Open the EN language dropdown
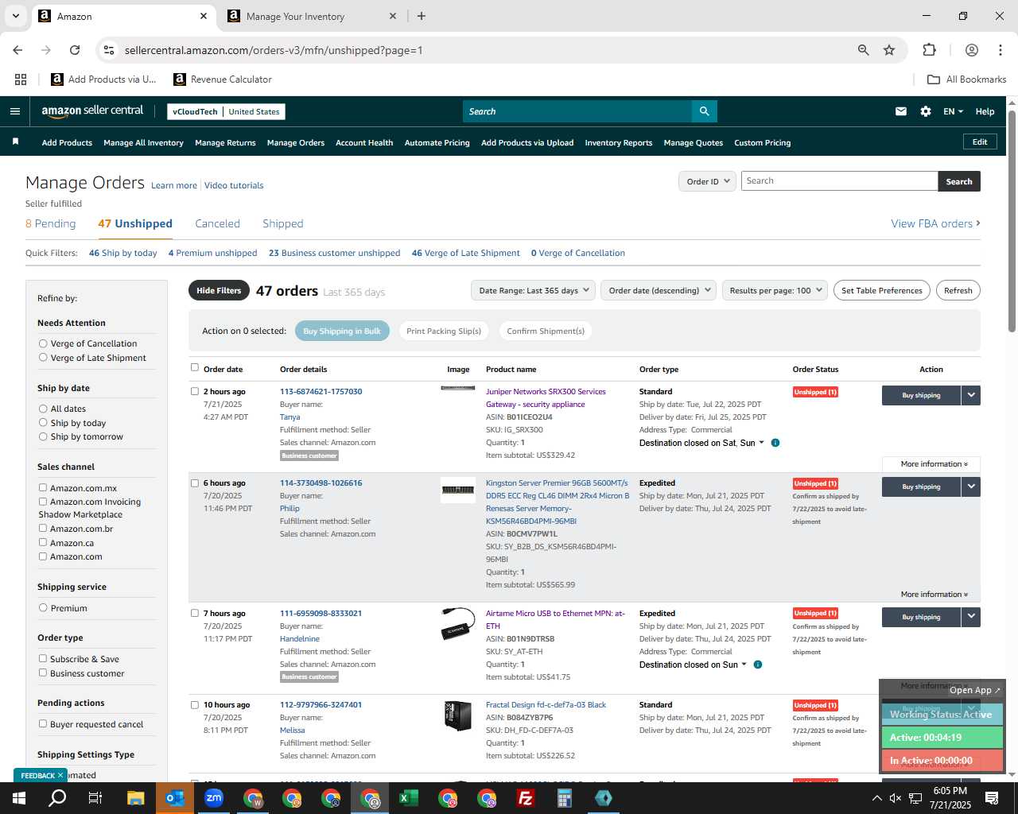 tap(953, 111)
